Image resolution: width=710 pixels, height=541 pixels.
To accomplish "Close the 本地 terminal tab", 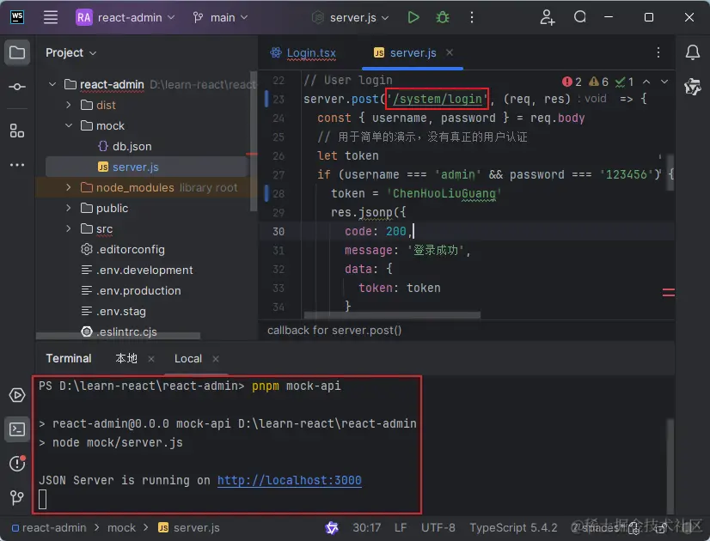I will (x=151, y=359).
